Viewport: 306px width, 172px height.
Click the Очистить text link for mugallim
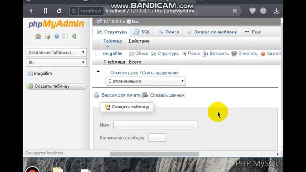248,54
